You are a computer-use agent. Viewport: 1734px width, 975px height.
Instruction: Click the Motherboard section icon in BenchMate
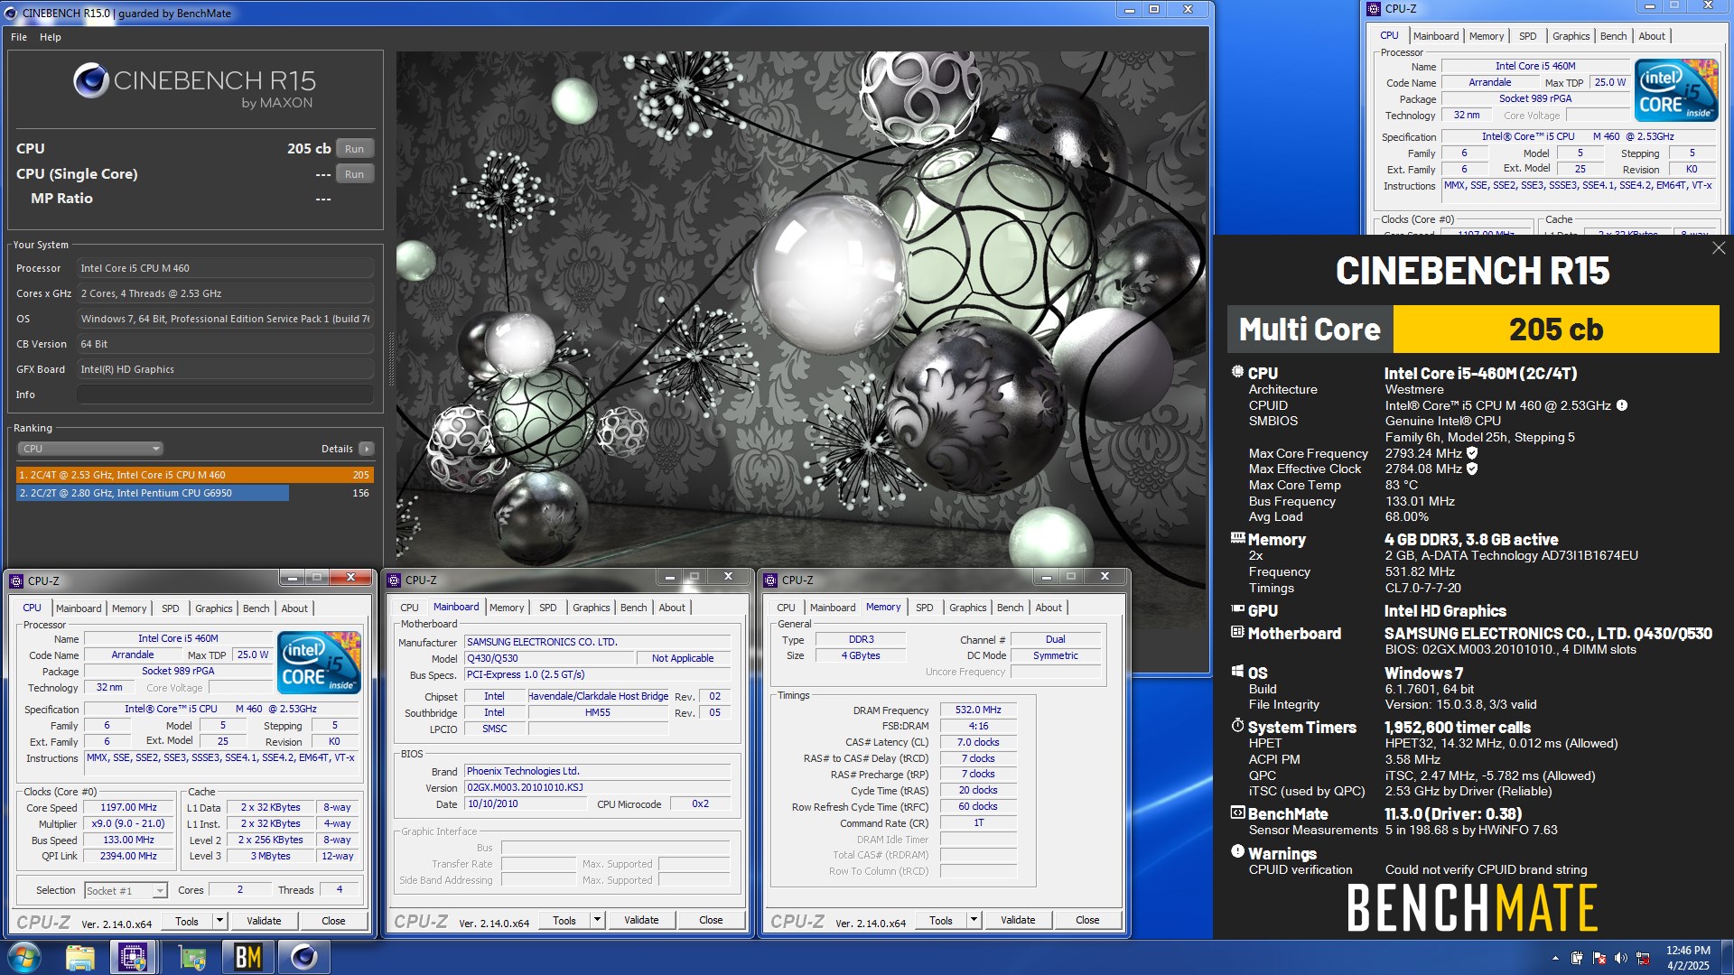pyautogui.click(x=1237, y=632)
